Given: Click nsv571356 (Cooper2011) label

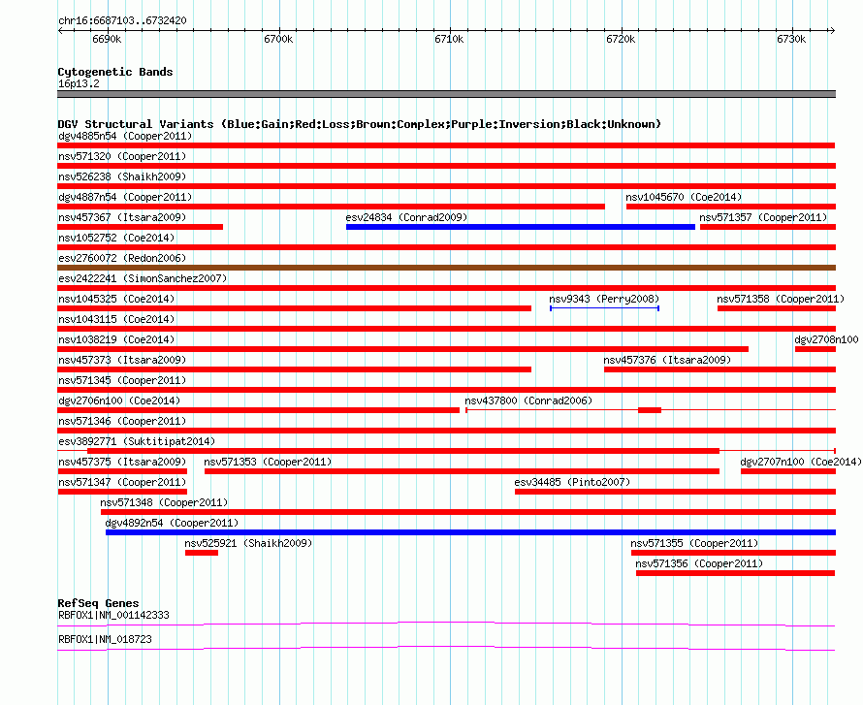Looking at the screenshot, I should pos(699,563).
